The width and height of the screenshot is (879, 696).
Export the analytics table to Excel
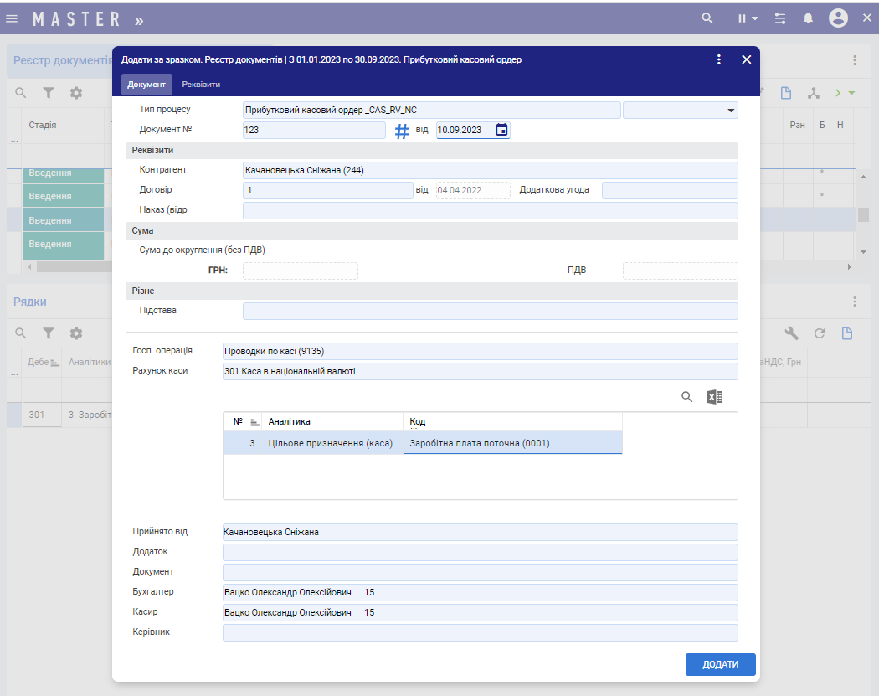point(715,397)
